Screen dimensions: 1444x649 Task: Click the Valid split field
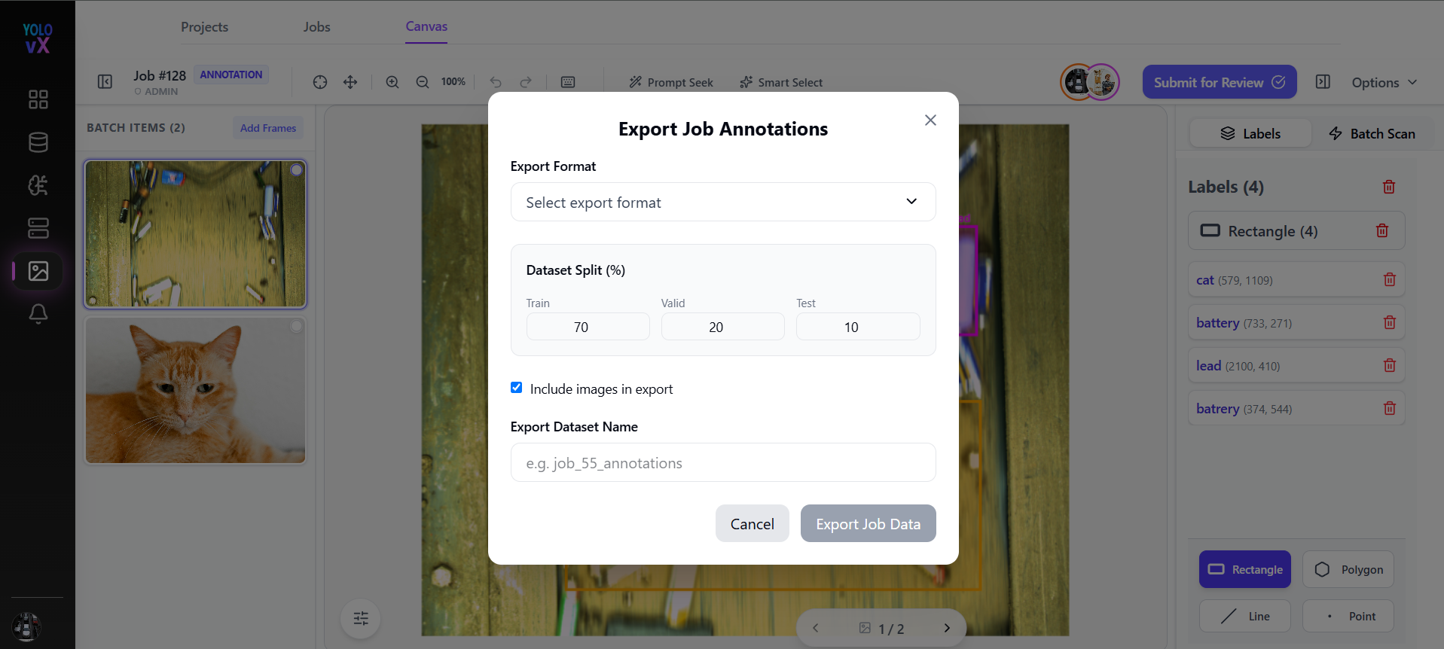click(x=723, y=327)
